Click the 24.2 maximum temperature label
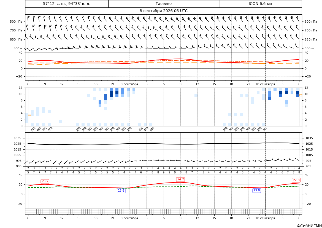This screenshot has height=228, width=322. 180,179
